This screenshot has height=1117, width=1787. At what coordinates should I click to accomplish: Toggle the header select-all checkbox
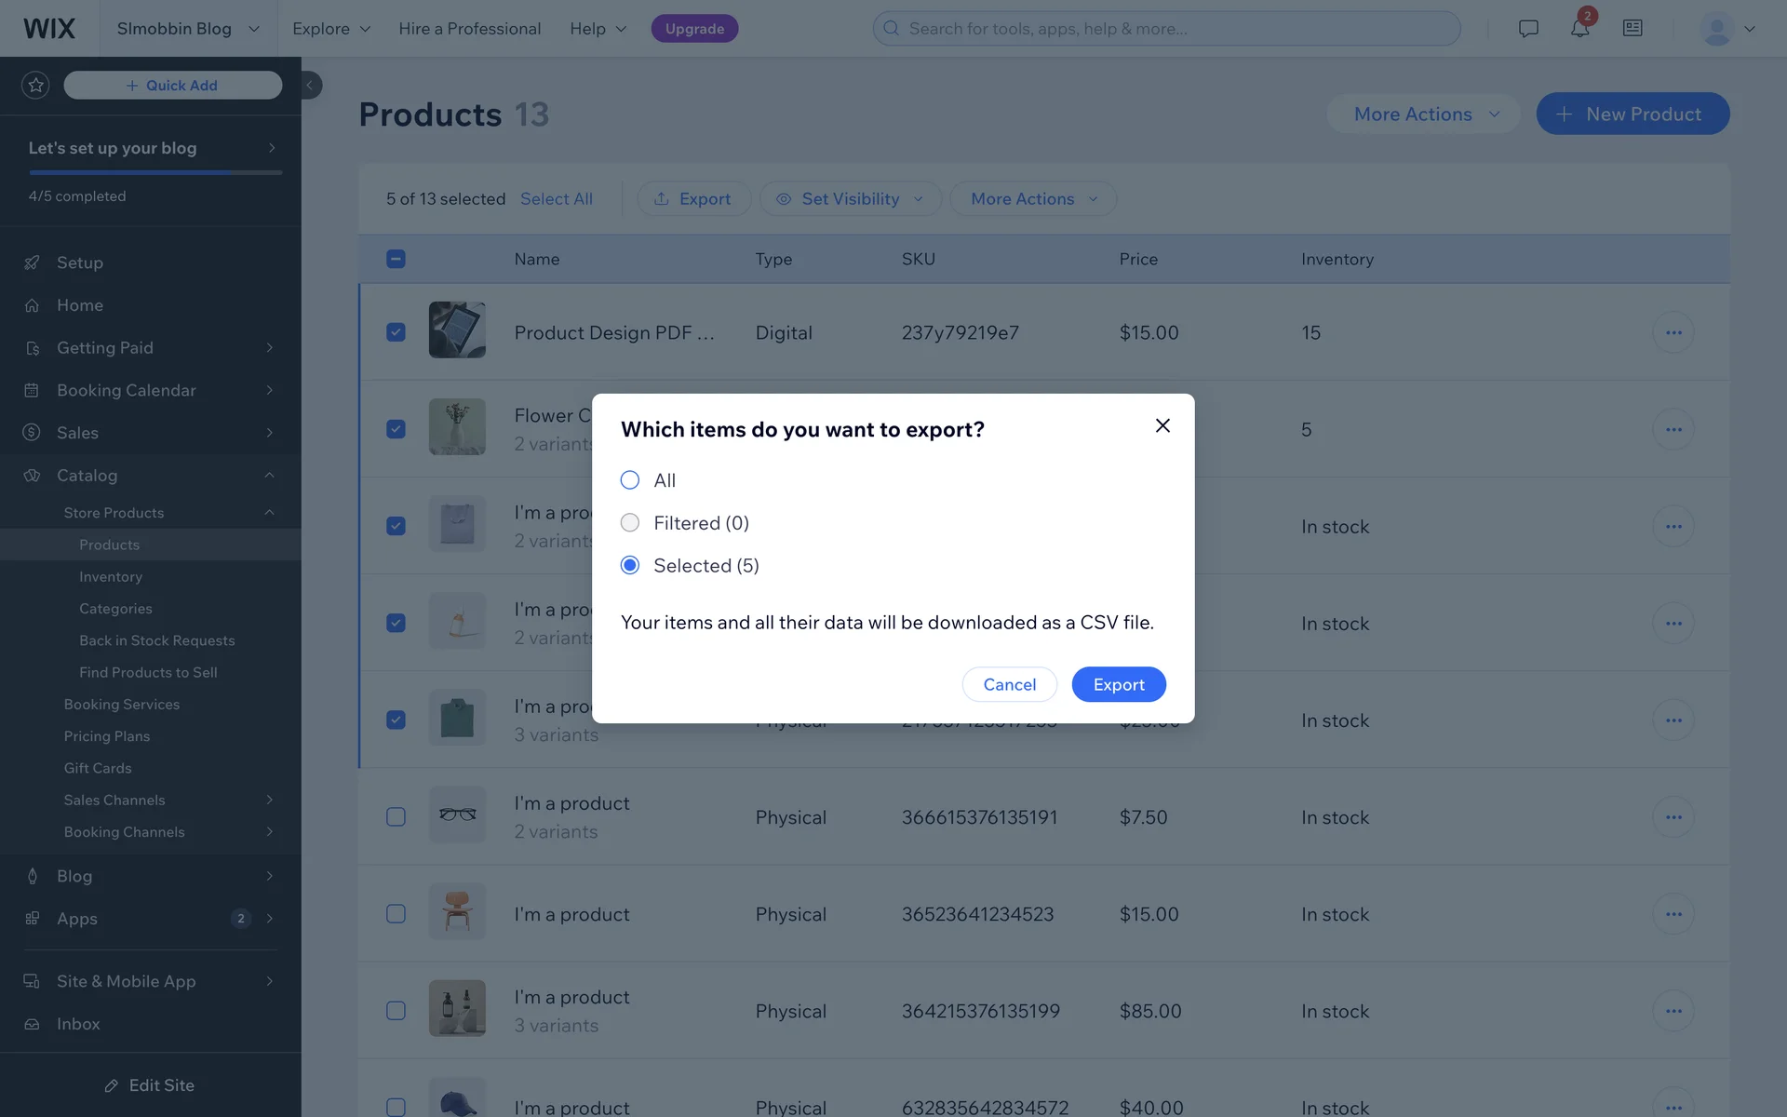(x=396, y=260)
